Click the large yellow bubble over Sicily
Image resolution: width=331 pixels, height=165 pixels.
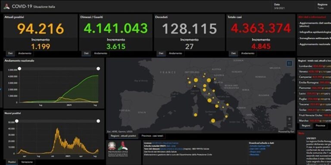point(213,121)
